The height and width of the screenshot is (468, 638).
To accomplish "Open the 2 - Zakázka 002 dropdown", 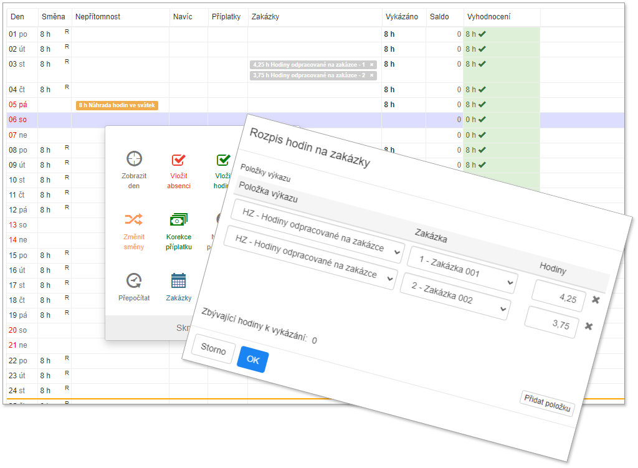I will click(455, 296).
